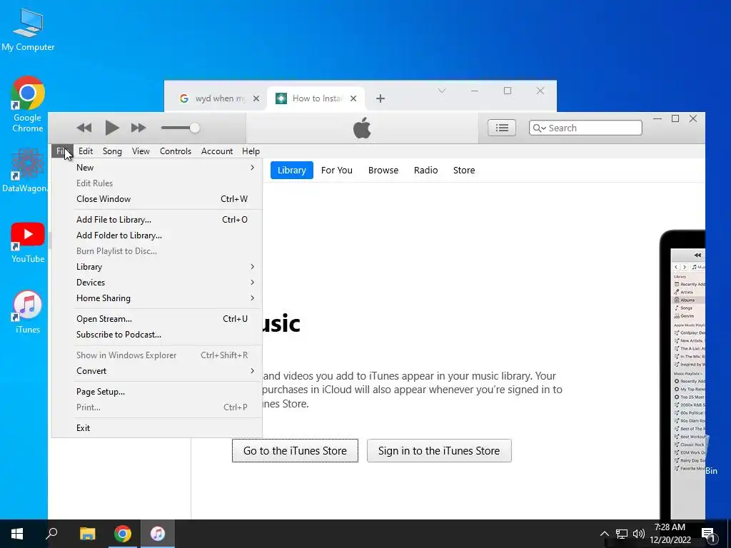Click the iTunes next track button

(x=138, y=128)
